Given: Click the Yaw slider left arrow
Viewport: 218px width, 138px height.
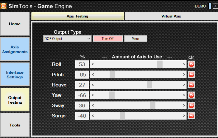Looking at the screenshot, I should (93, 95).
